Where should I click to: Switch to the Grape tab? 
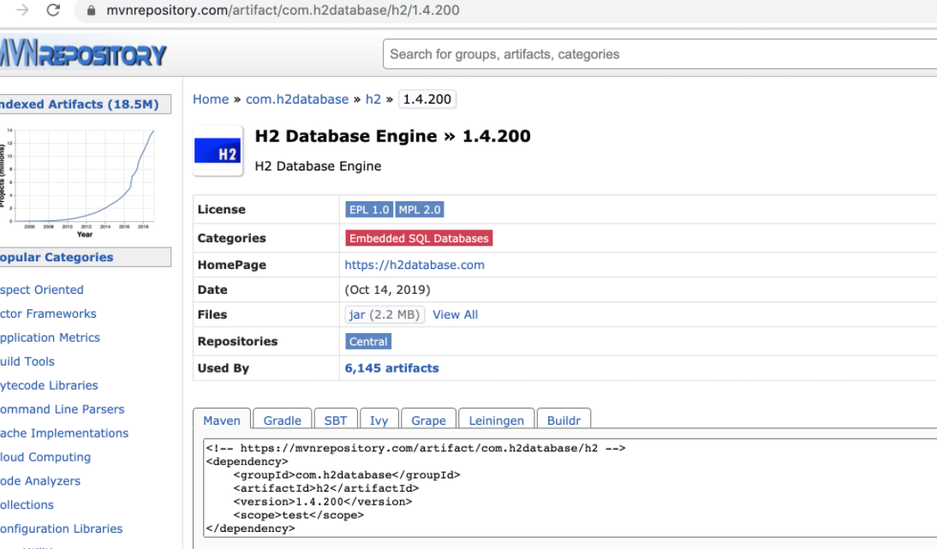(x=428, y=420)
